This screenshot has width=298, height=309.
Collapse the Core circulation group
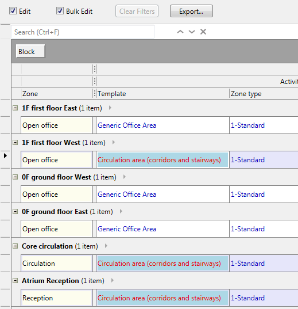click(15, 246)
